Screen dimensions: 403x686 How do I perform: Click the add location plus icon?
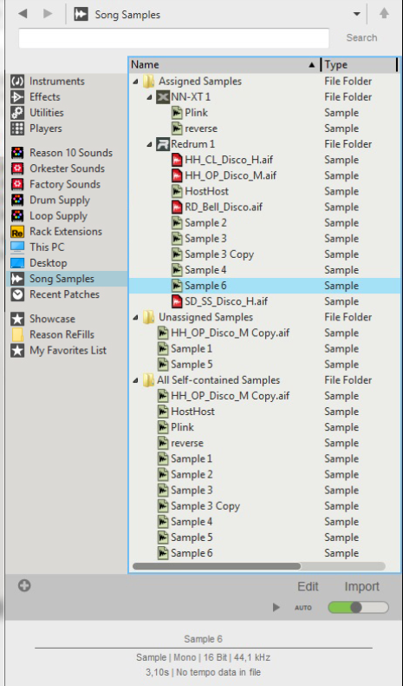pyautogui.click(x=24, y=585)
